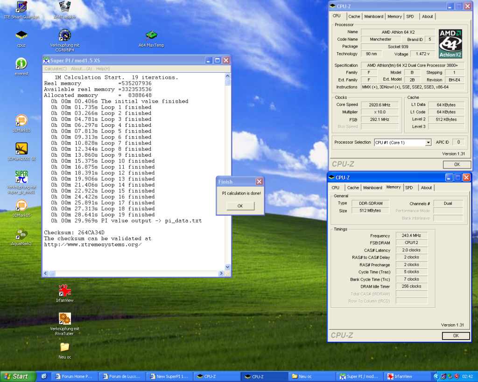Viewport: 478px width, 382px height.
Task: Activate New SuperPI 1... taskbar button
Action: click(169, 376)
